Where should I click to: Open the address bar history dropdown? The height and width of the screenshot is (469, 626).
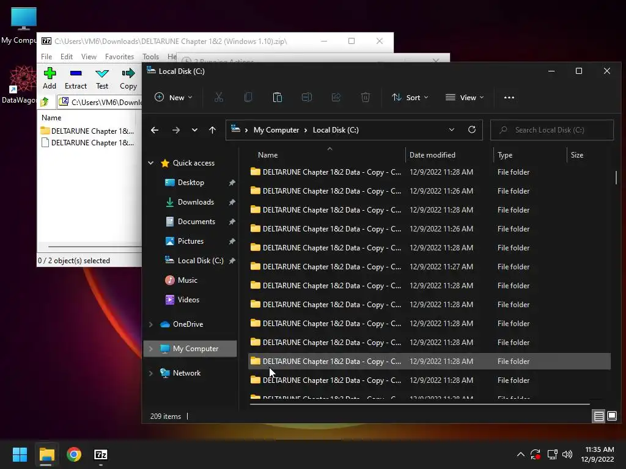tap(452, 129)
